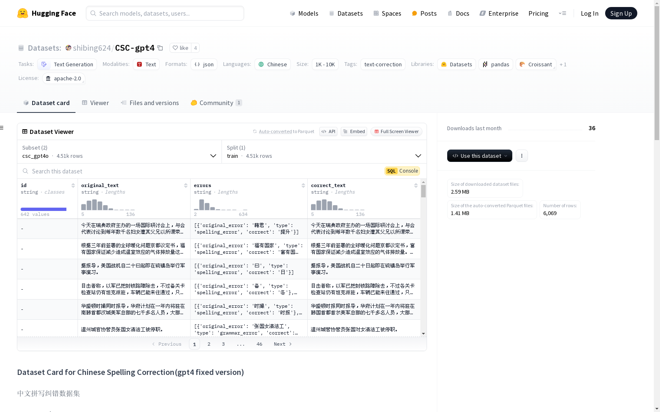660x412 pixels.
Task: Go to page 3 of the viewer
Action: 223,344
